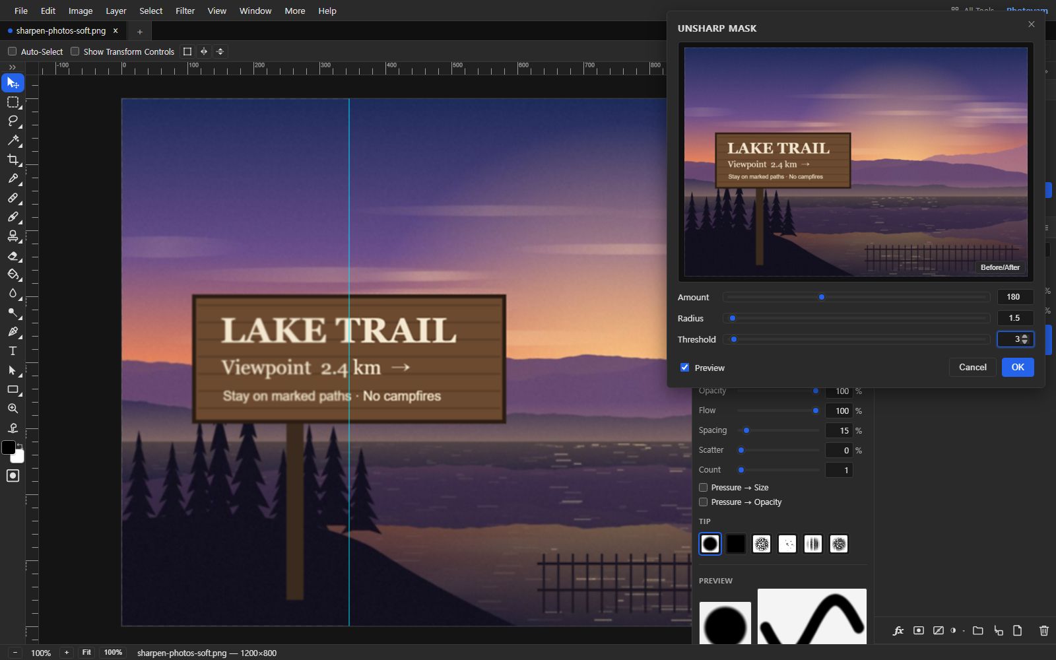Open the View menu

[217, 11]
